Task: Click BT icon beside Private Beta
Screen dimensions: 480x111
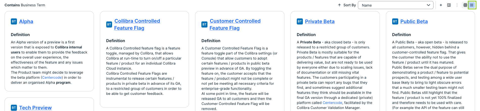Action: point(300,21)
